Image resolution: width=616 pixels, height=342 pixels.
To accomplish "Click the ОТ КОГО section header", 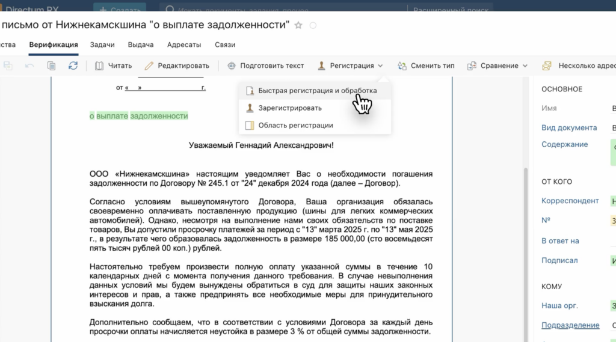I will 556,182.
